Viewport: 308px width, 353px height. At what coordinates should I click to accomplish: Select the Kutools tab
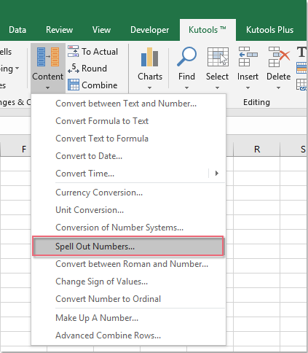[208, 30]
